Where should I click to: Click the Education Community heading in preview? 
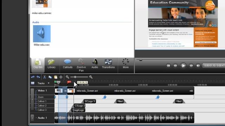(169, 3)
